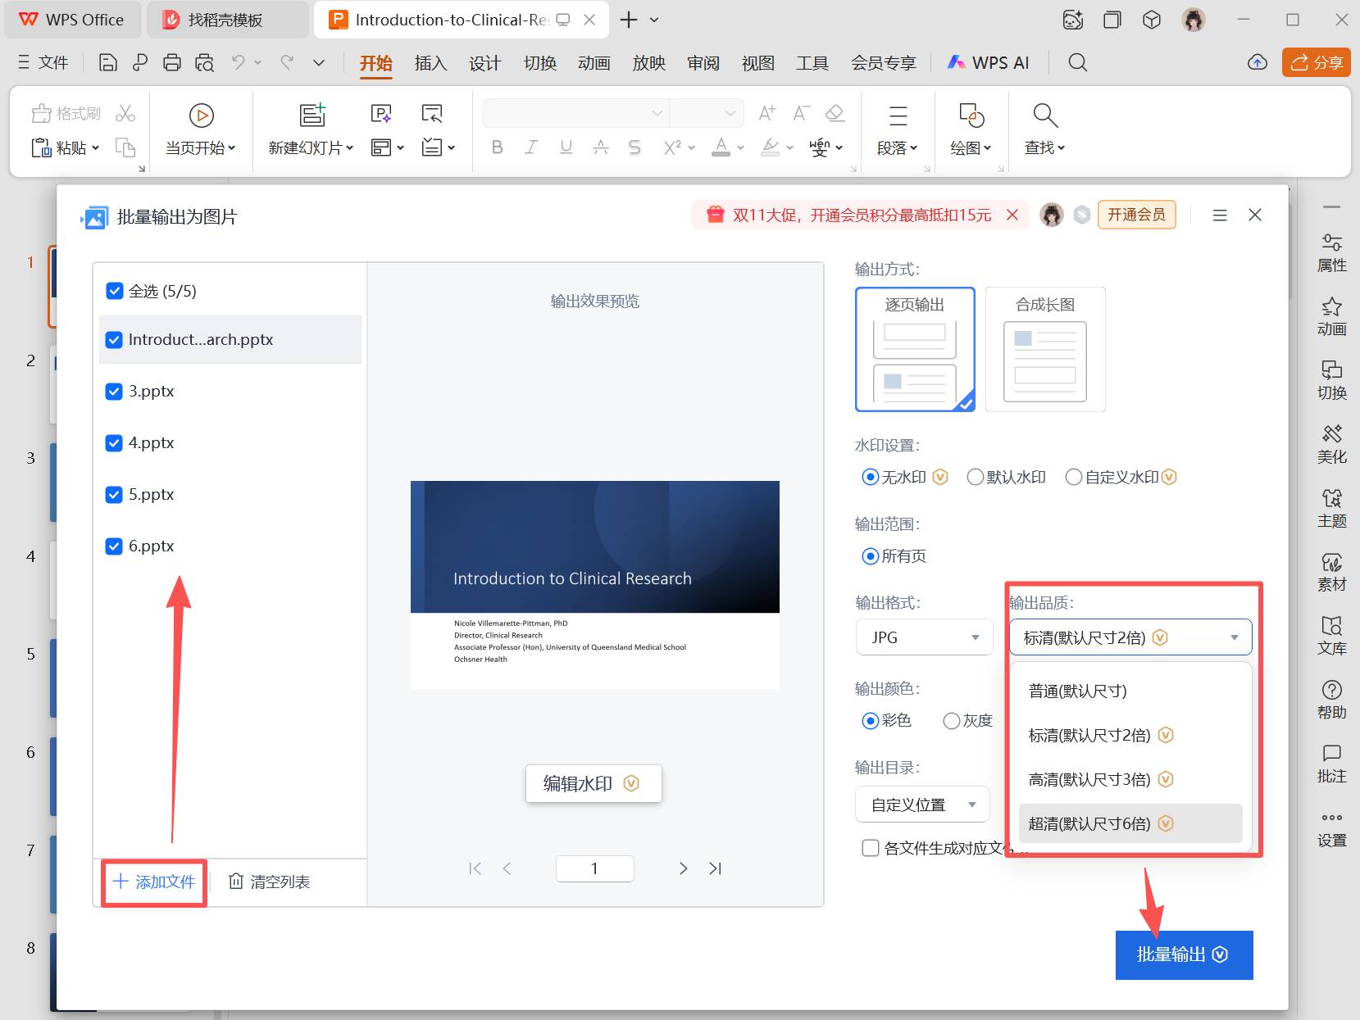Screen dimensions: 1360x1020
Task: Open the 美化 beautify panel in sidebar
Action: (1331, 443)
